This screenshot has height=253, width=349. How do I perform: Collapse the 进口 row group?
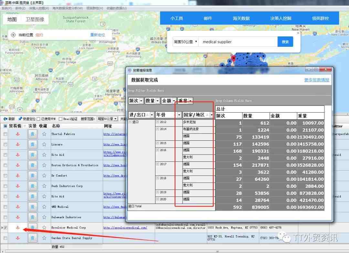point(130,122)
